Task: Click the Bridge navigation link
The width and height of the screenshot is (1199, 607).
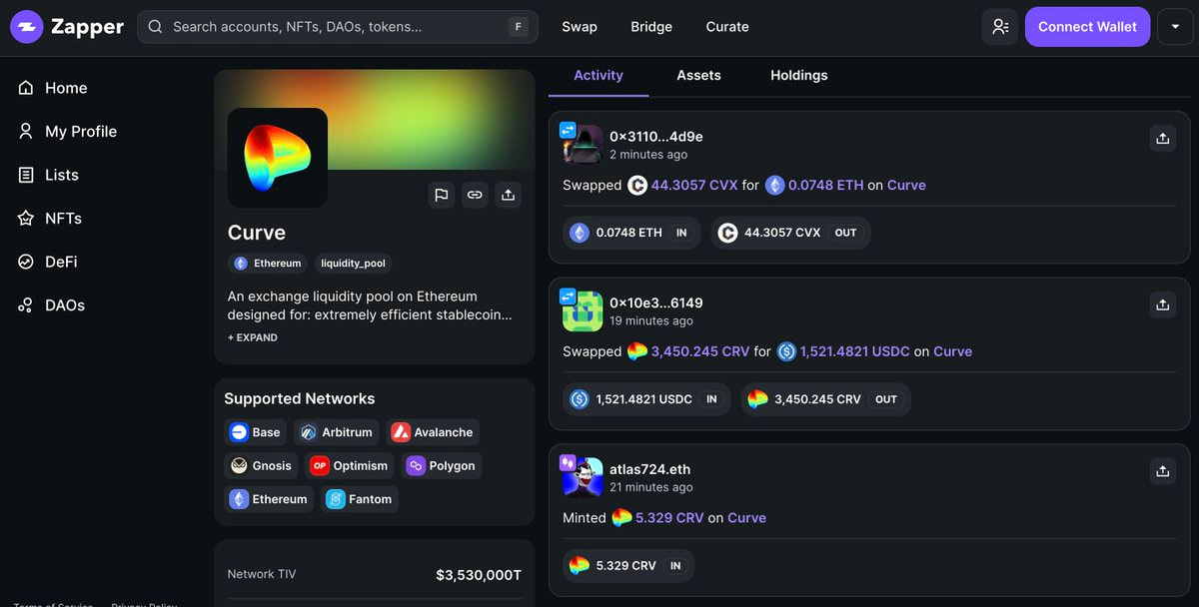Action: (x=651, y=27)
